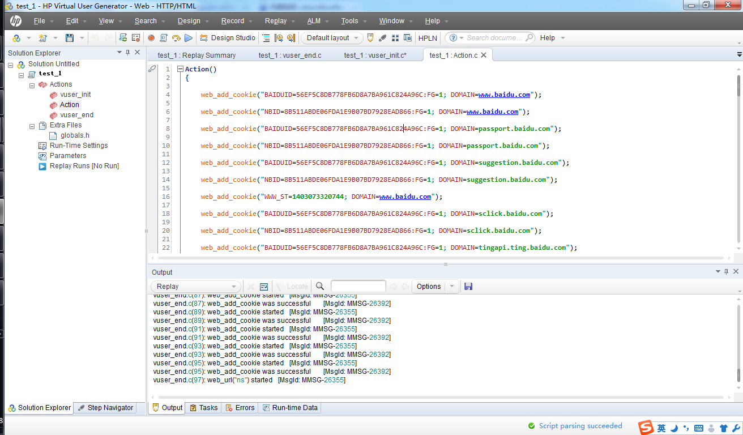Click the Options button in Output toolbar
Viewport: 743px width, 435px height.
pyautogui.click(x=429, y=287)
